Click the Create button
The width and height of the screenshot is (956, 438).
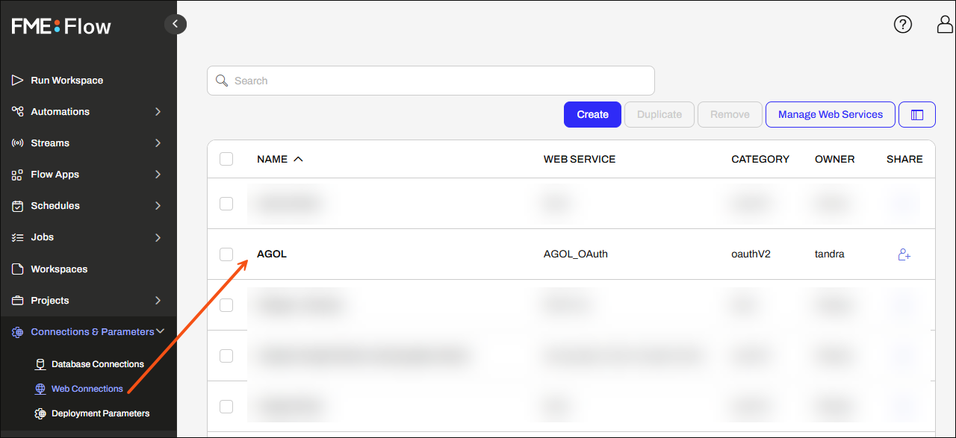[592, 114]
